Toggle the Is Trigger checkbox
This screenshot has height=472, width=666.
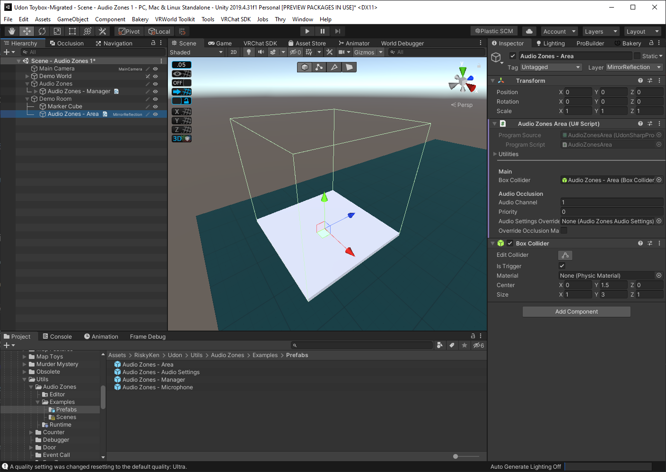click(562, 266)
